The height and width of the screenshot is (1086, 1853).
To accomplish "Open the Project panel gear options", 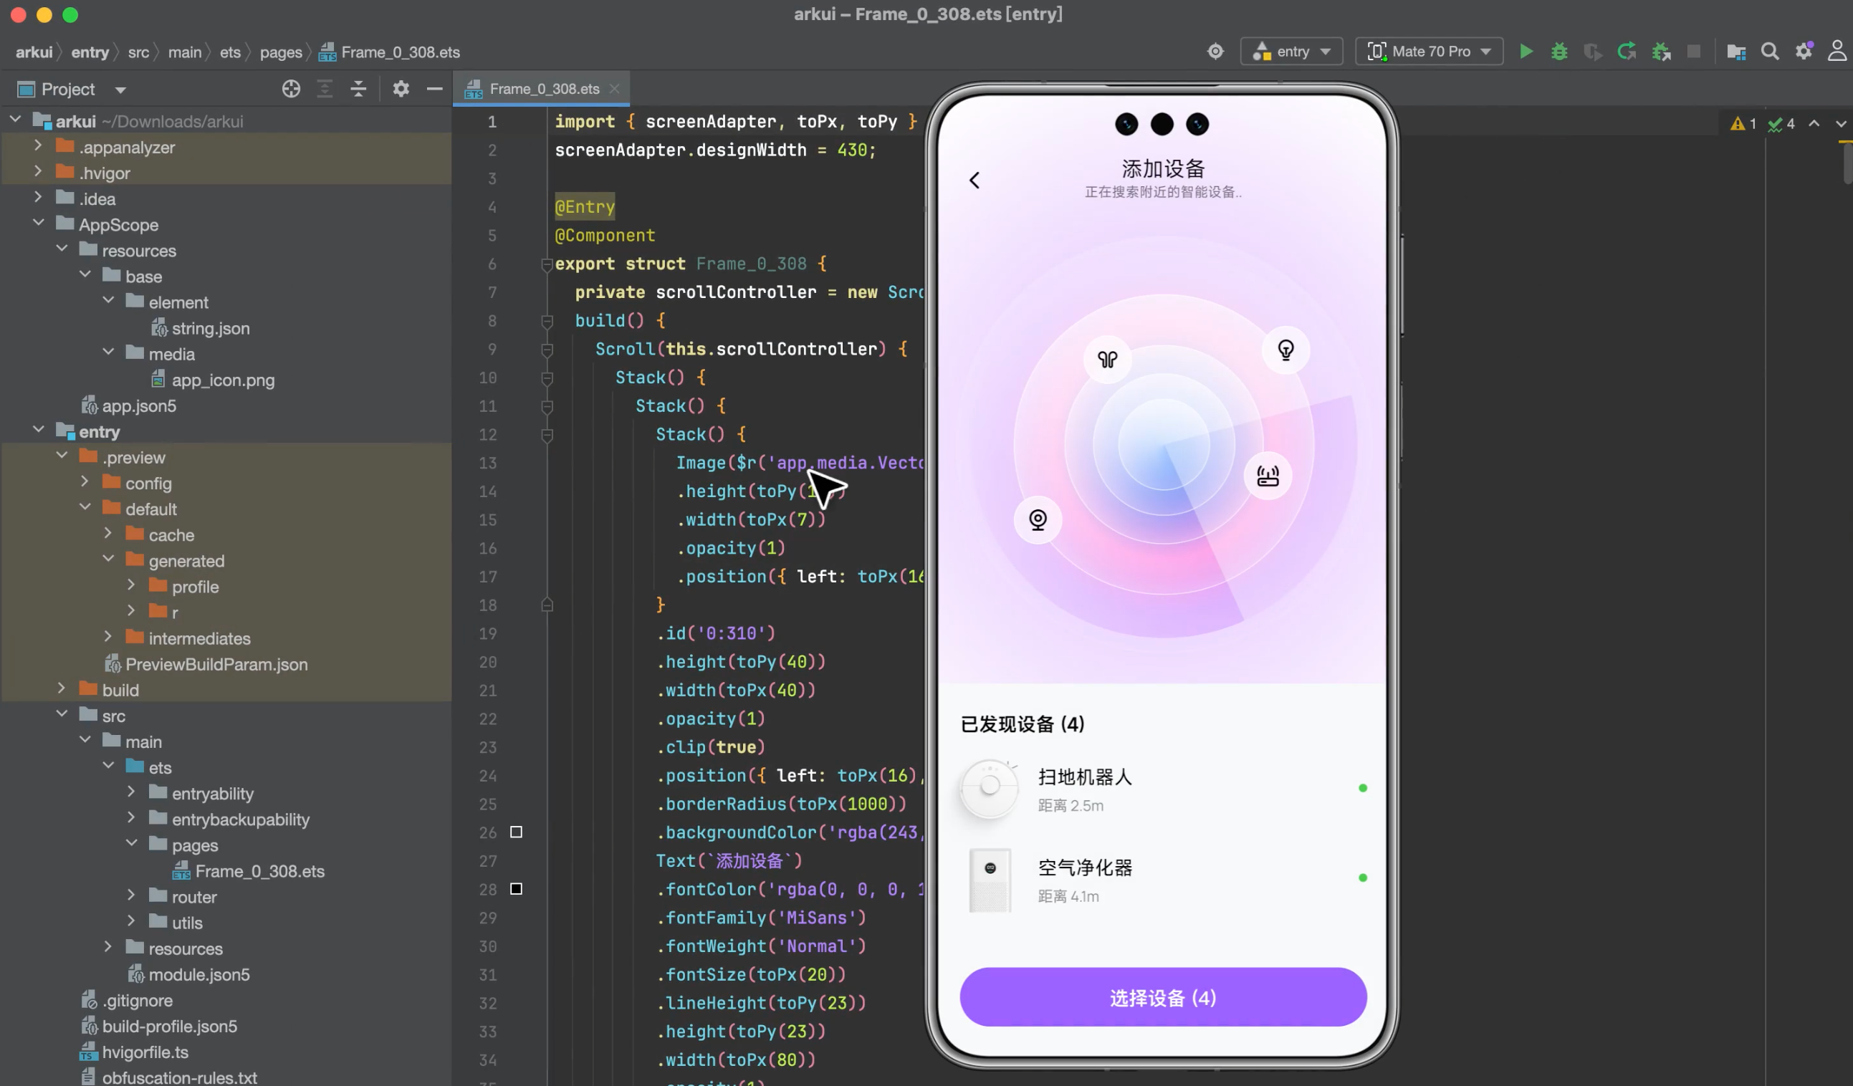I will pyautogui.click(x=401, y=89).
